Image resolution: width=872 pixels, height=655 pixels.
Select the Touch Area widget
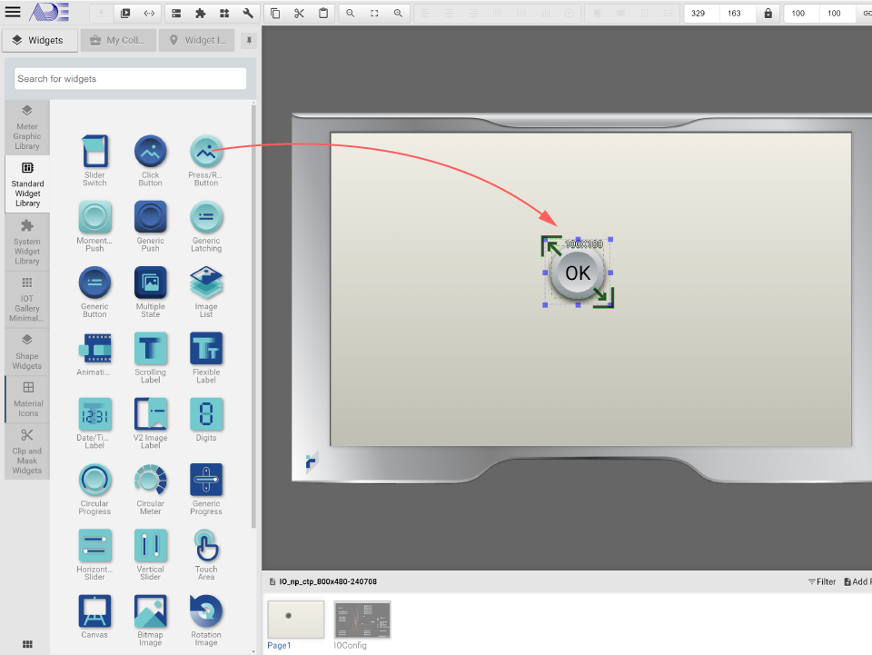[206, 546]
